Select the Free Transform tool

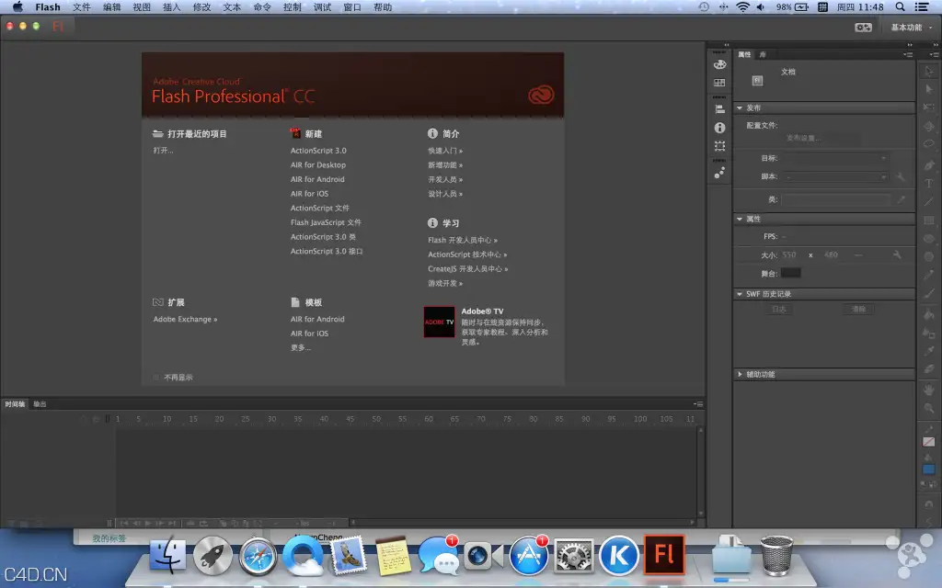point(929,108)
